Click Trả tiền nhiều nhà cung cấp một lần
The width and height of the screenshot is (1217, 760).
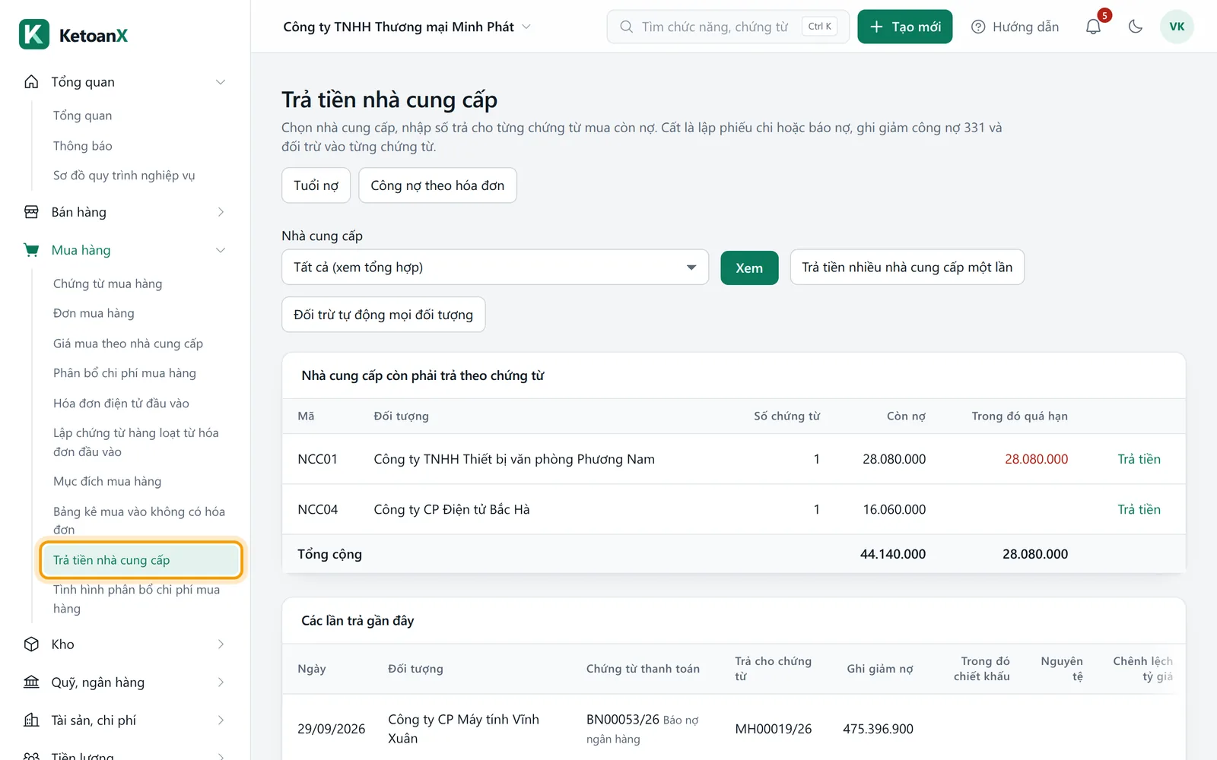(907, 268)
